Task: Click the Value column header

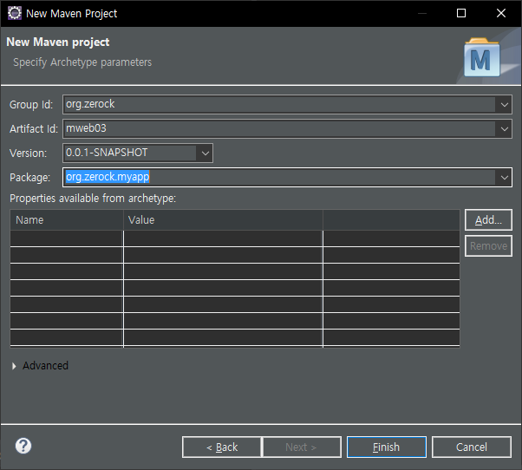Action: pyautogui.click(x=223, y=220)
